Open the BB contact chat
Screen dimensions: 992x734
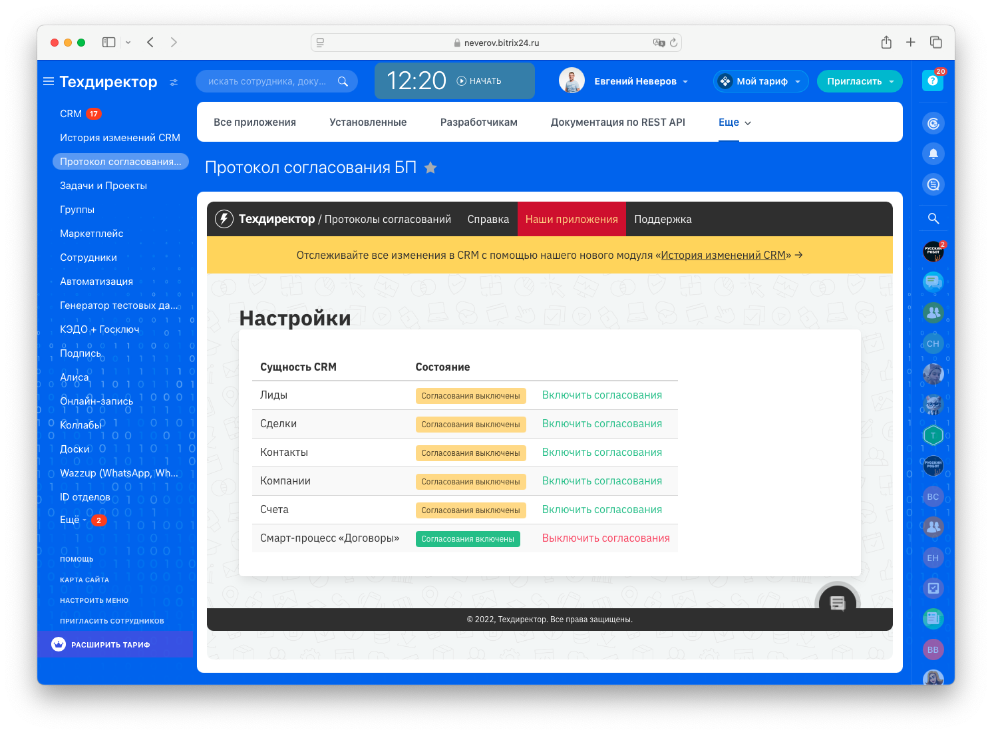tap(933, 649)
